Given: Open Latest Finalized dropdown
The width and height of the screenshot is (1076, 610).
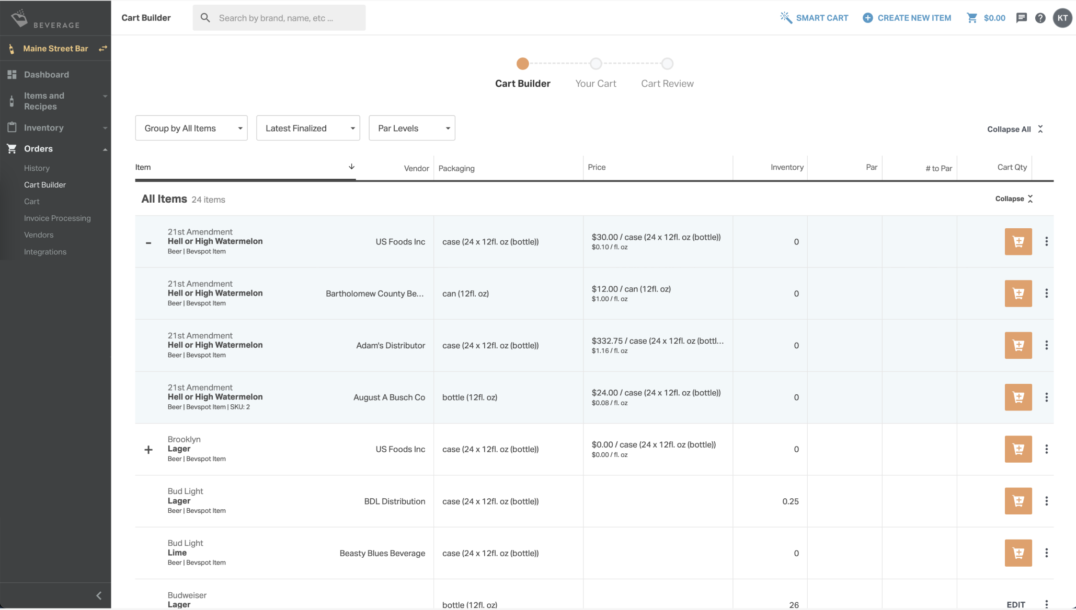Looking at the screenshot, I should [308, 128].
